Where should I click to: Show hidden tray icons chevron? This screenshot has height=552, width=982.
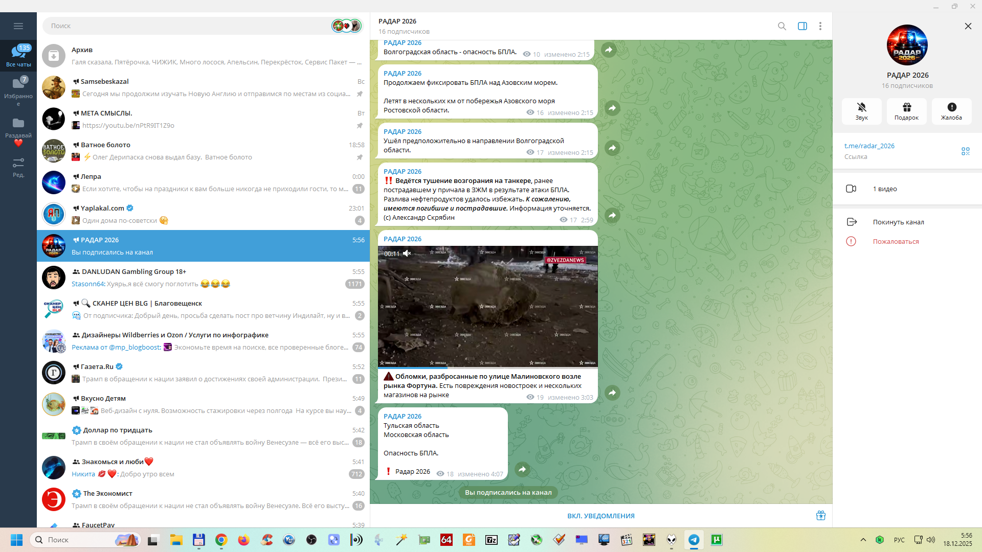[863, 540]
